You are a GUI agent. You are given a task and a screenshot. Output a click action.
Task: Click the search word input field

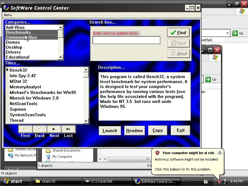pos(126,40)
